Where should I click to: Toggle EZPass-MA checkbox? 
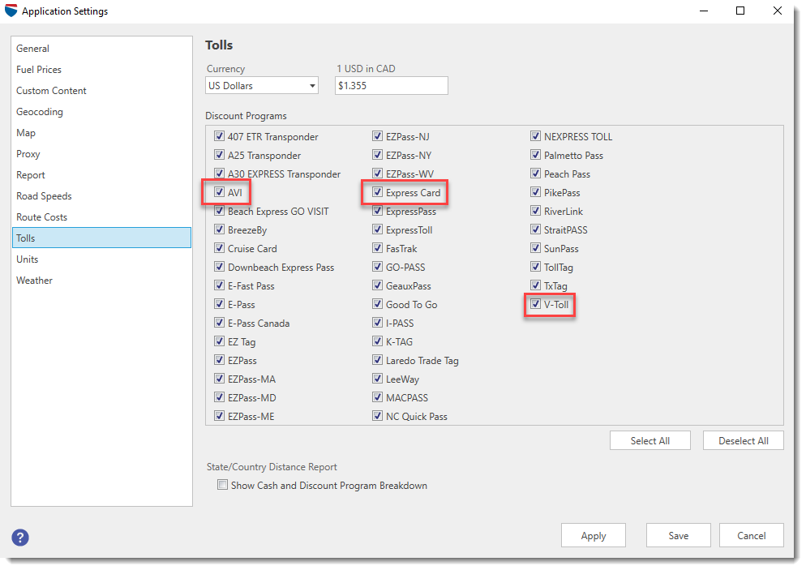(x=220, y=379)
